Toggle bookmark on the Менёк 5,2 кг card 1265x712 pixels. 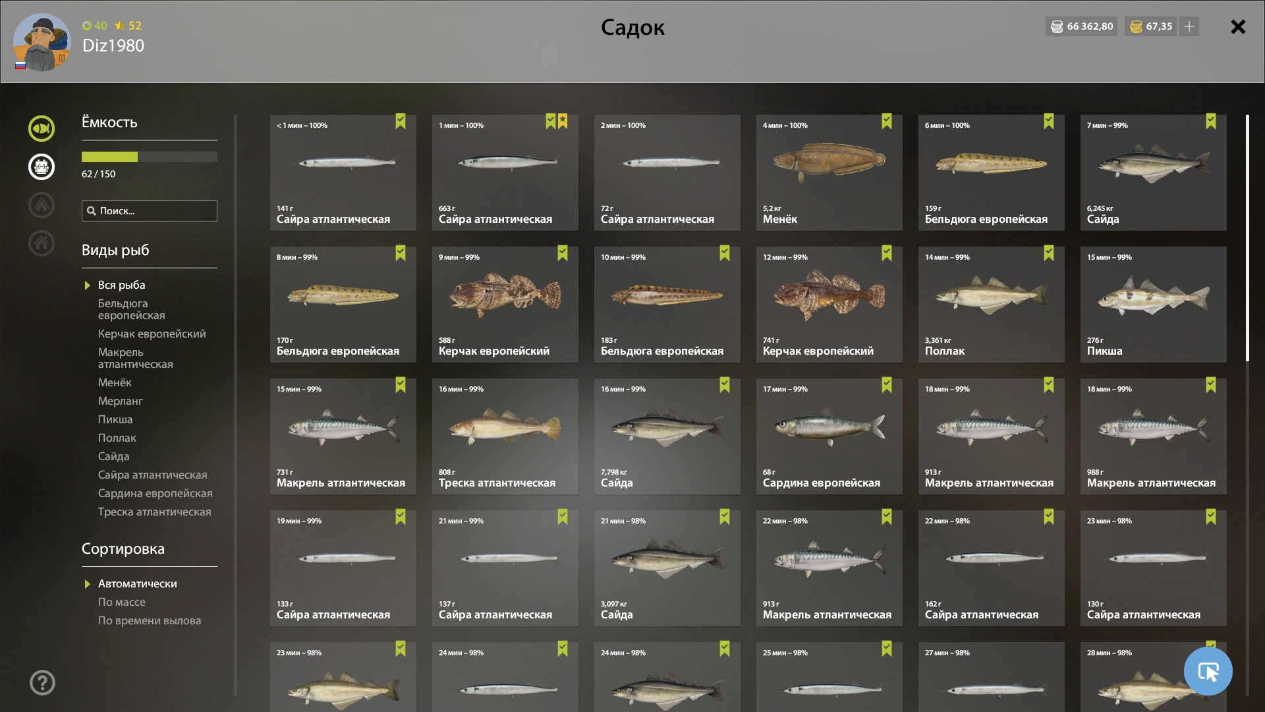point(887,121)
